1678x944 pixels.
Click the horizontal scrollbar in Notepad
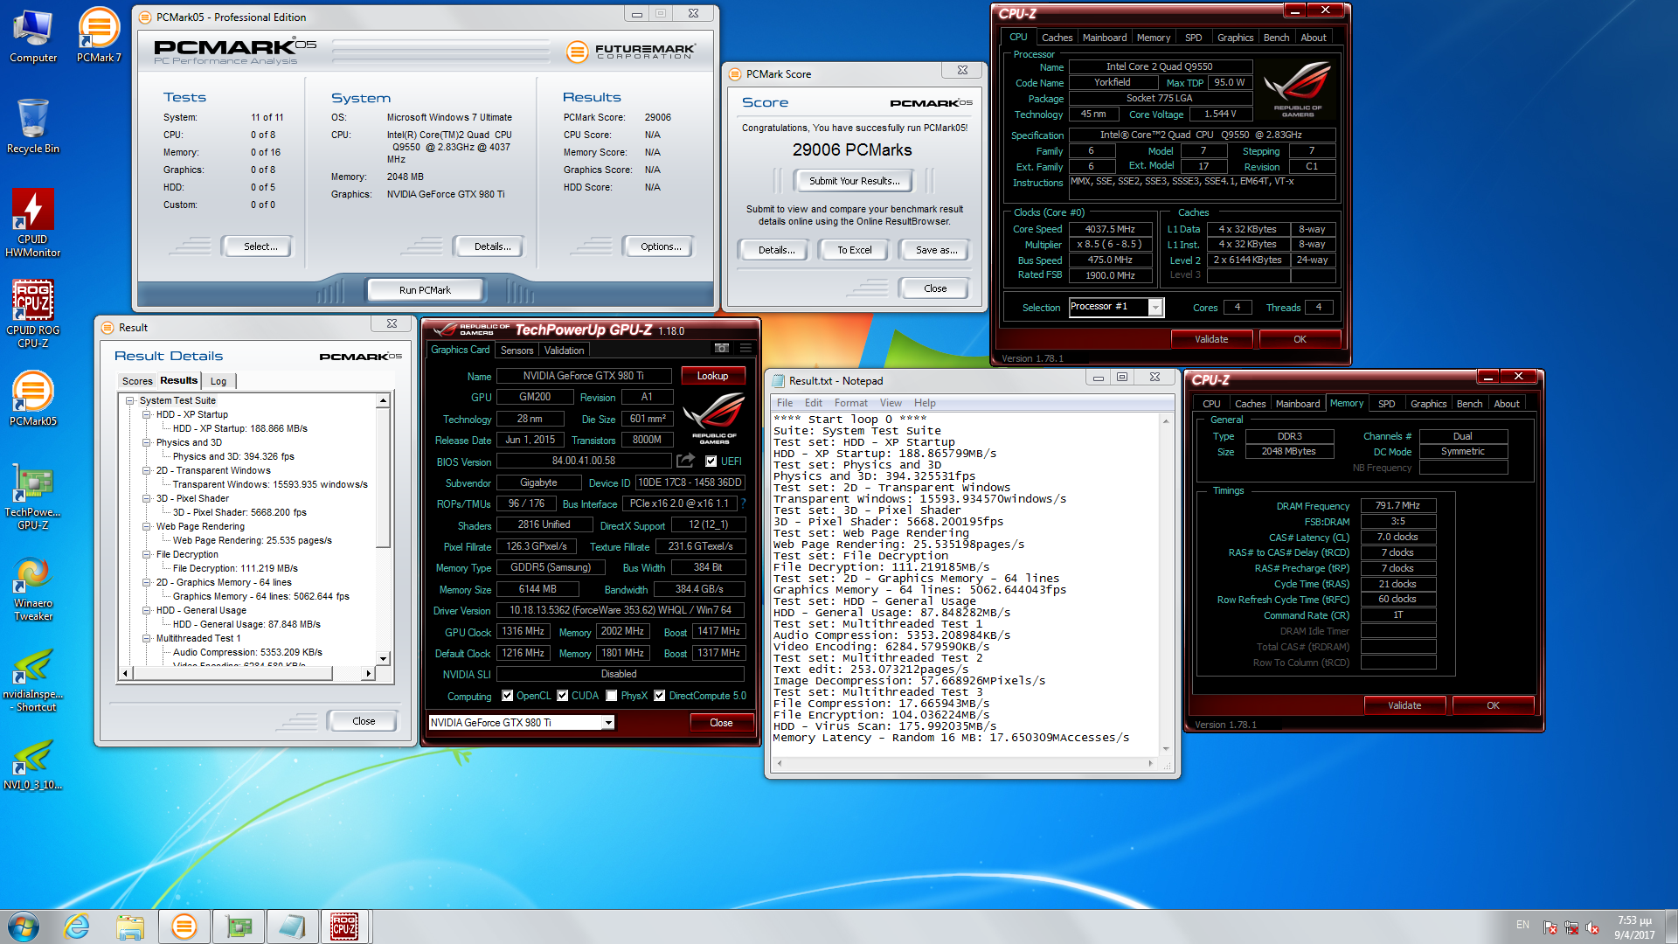(x=964, y=763)
